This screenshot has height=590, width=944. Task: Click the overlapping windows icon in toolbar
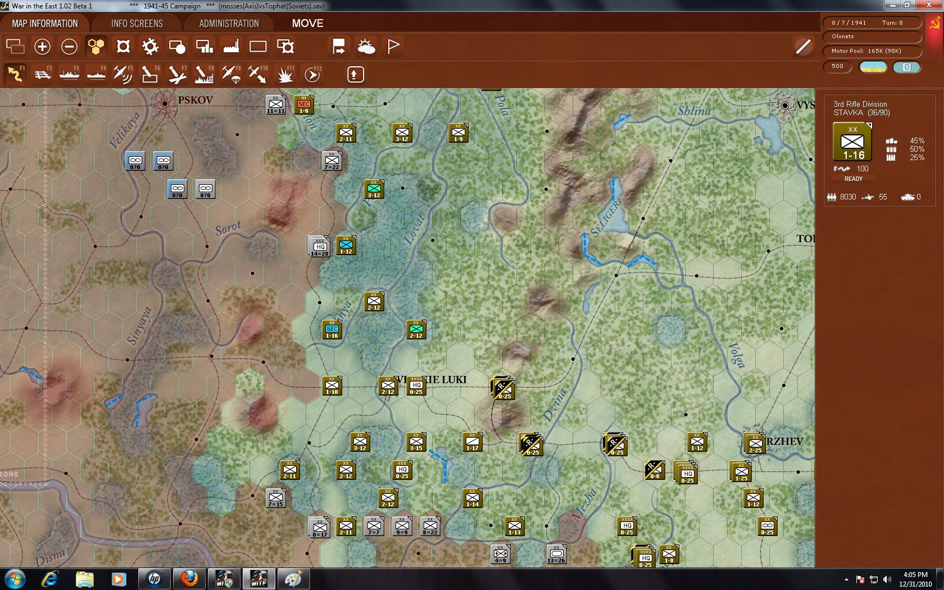click(15, 46)
